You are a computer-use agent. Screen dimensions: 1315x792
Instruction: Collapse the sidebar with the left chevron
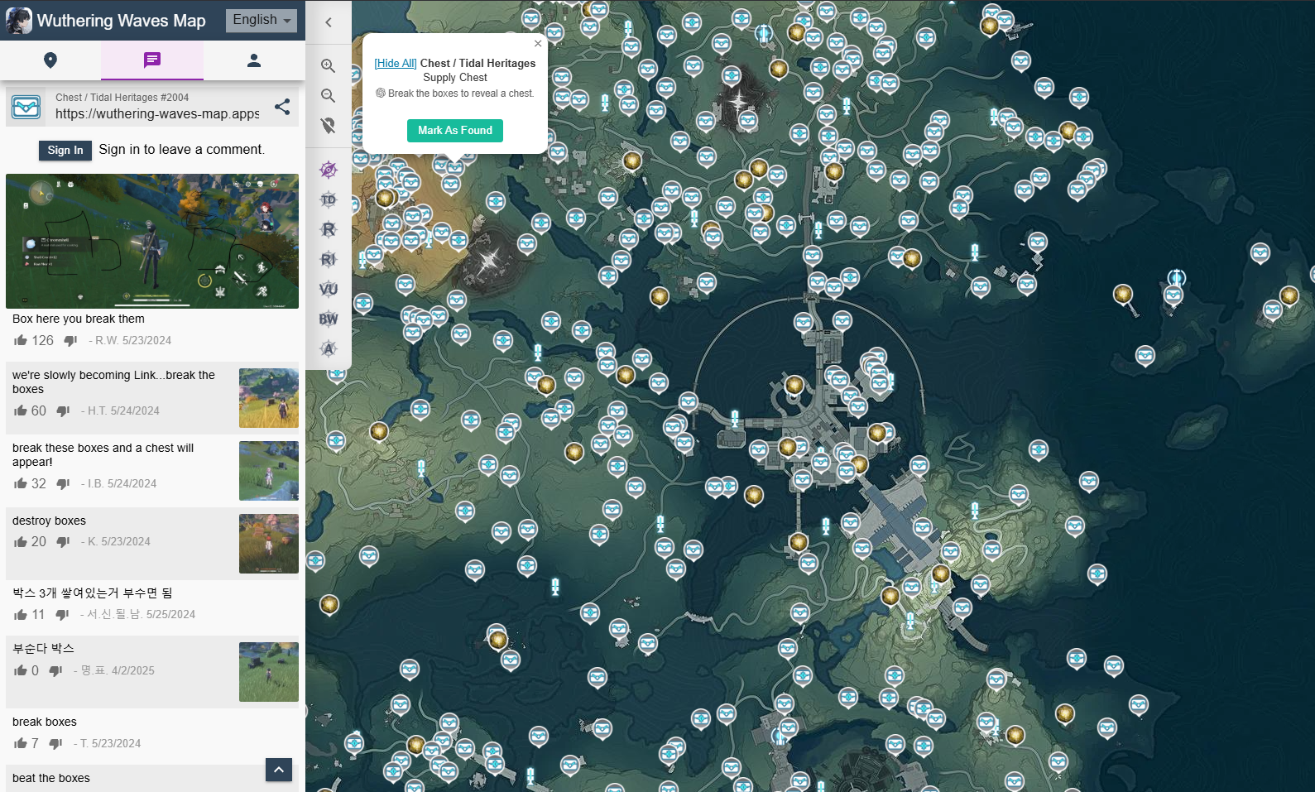click(329, 22)
